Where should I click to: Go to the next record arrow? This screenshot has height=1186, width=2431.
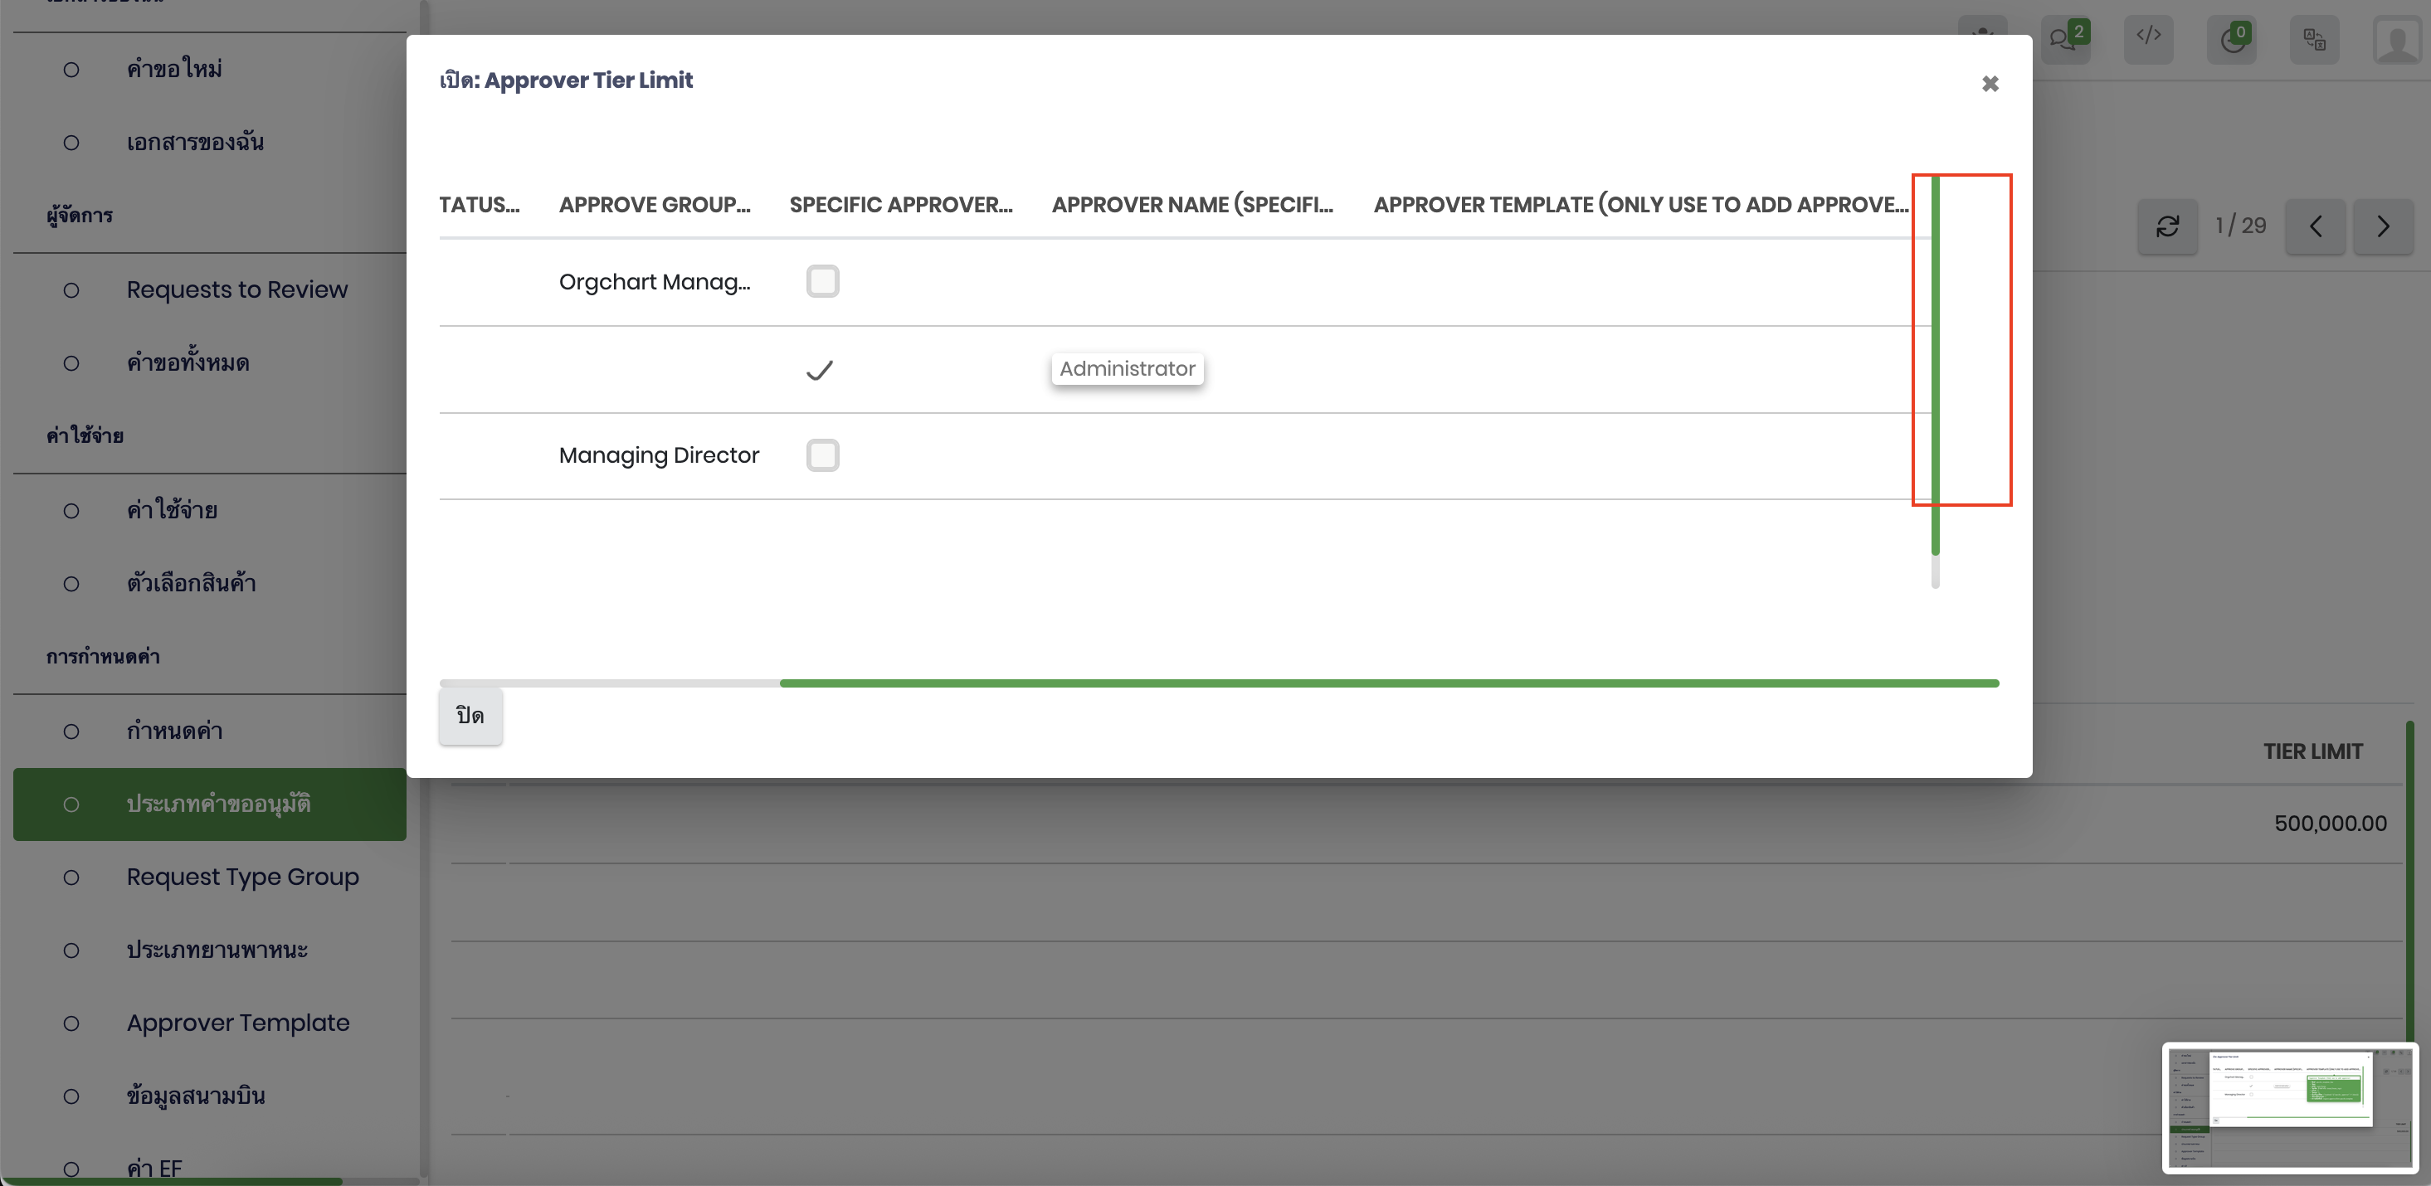(x=2382, y=226)
